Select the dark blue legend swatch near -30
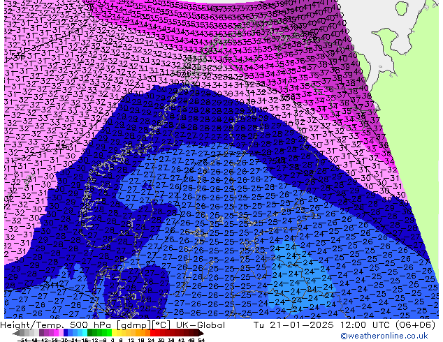Viewport: 443px width, 342px height. point(66,332)
